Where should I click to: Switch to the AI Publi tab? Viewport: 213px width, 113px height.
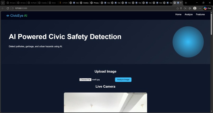point(32,3)
